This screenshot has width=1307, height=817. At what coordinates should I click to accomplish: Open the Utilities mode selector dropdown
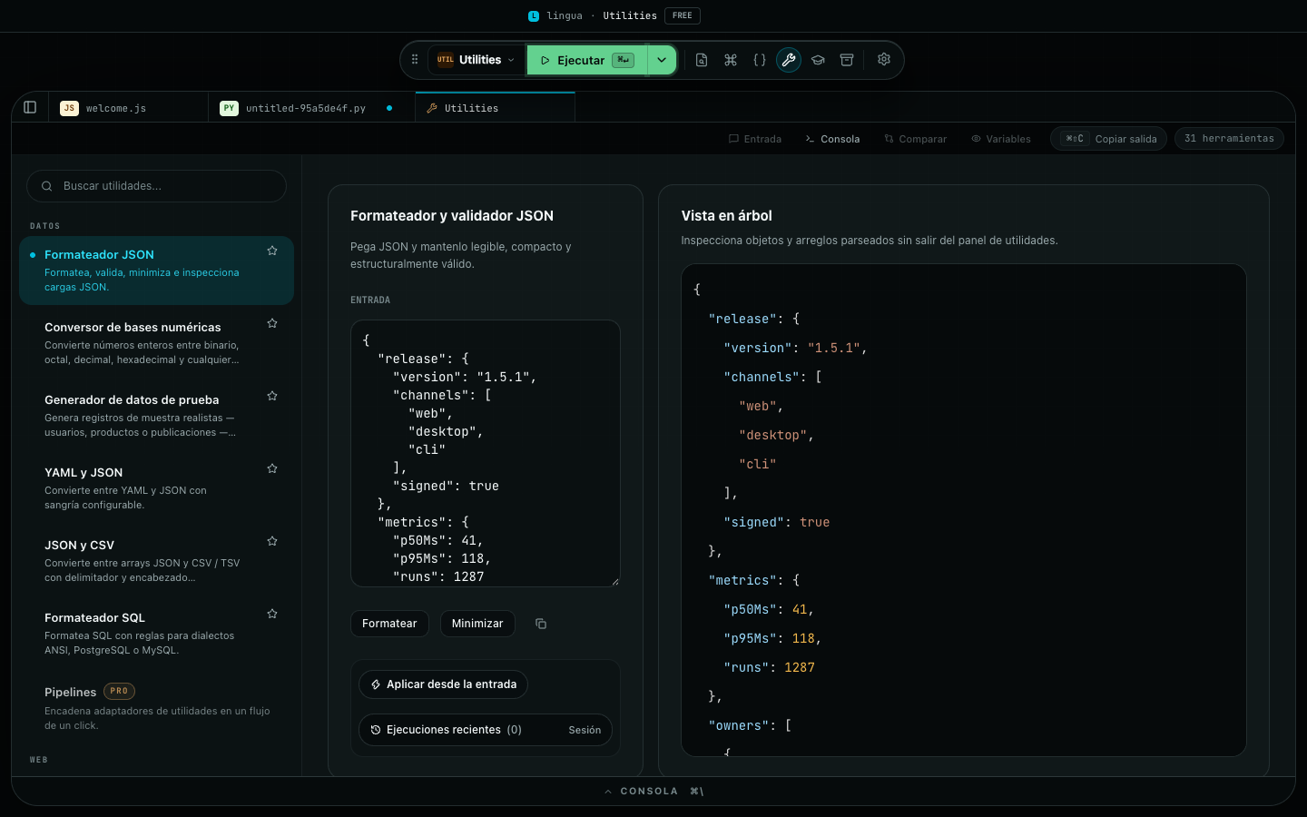[477, 60]
